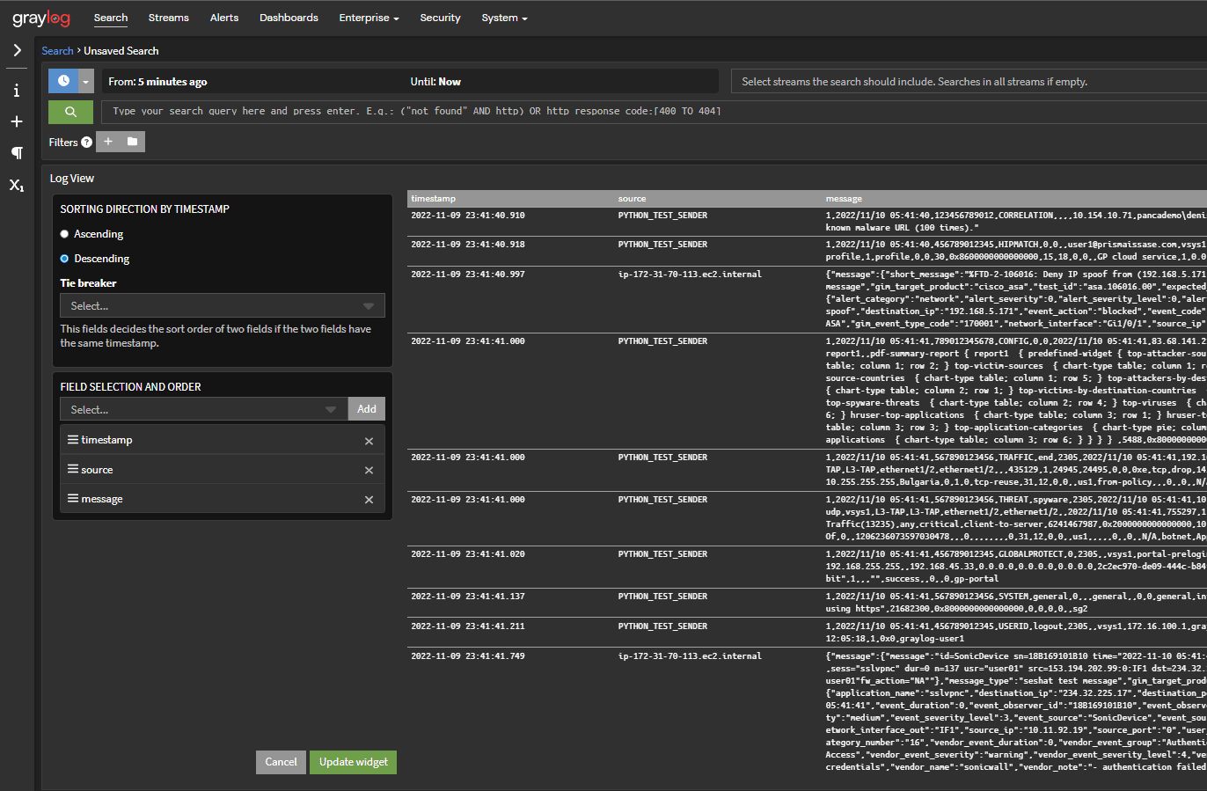The image size is (1207, 791).
Task: Select Descending sort direction
Action: tap(64, 259)
